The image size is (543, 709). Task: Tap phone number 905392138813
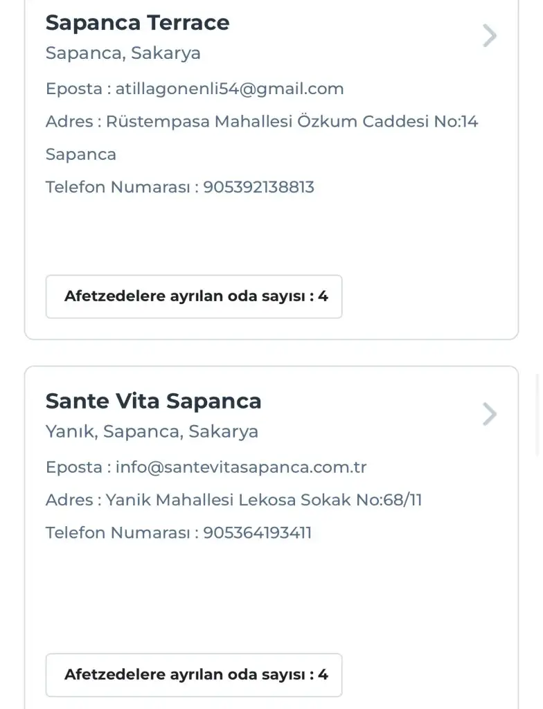tap(258, 187)
